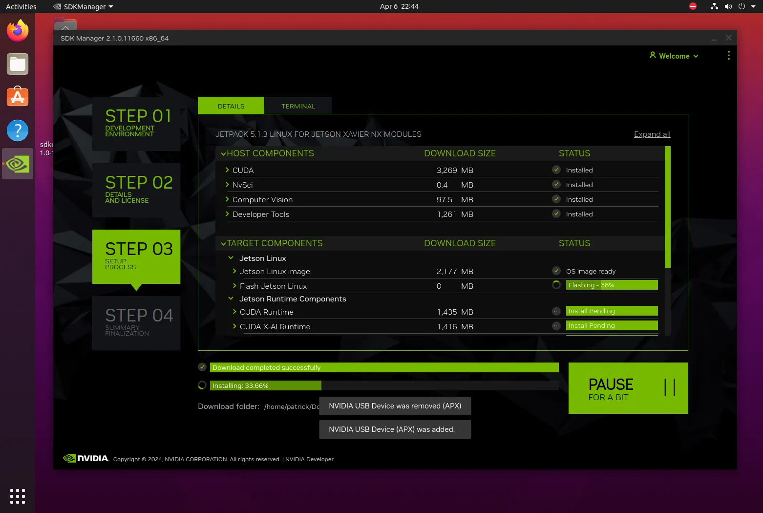The image size is (763, 513).
Task: Open the network status tray icon
Action: tap(714, 6)
